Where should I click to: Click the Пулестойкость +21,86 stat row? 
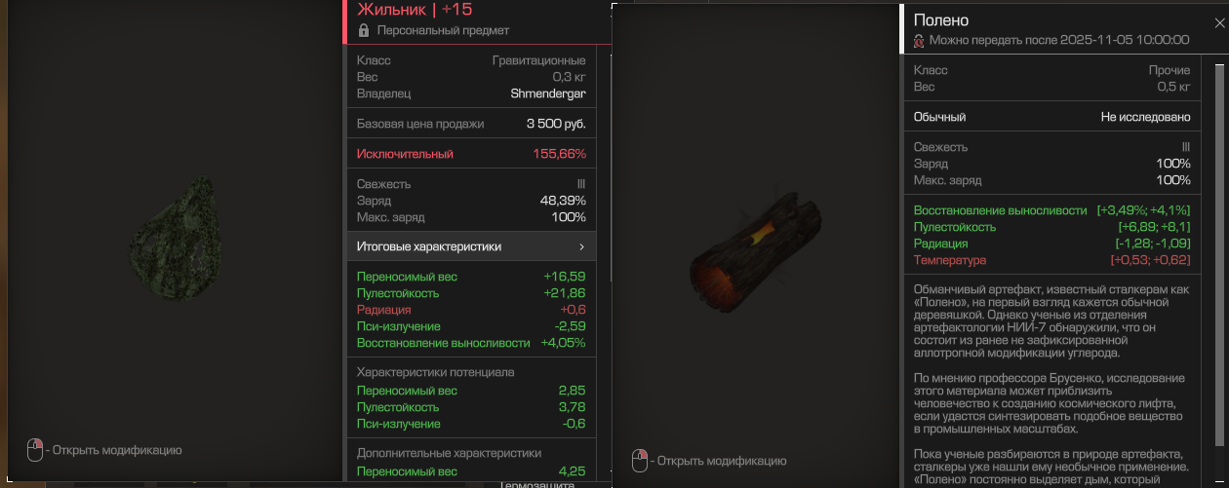click(x=472, y=293)
